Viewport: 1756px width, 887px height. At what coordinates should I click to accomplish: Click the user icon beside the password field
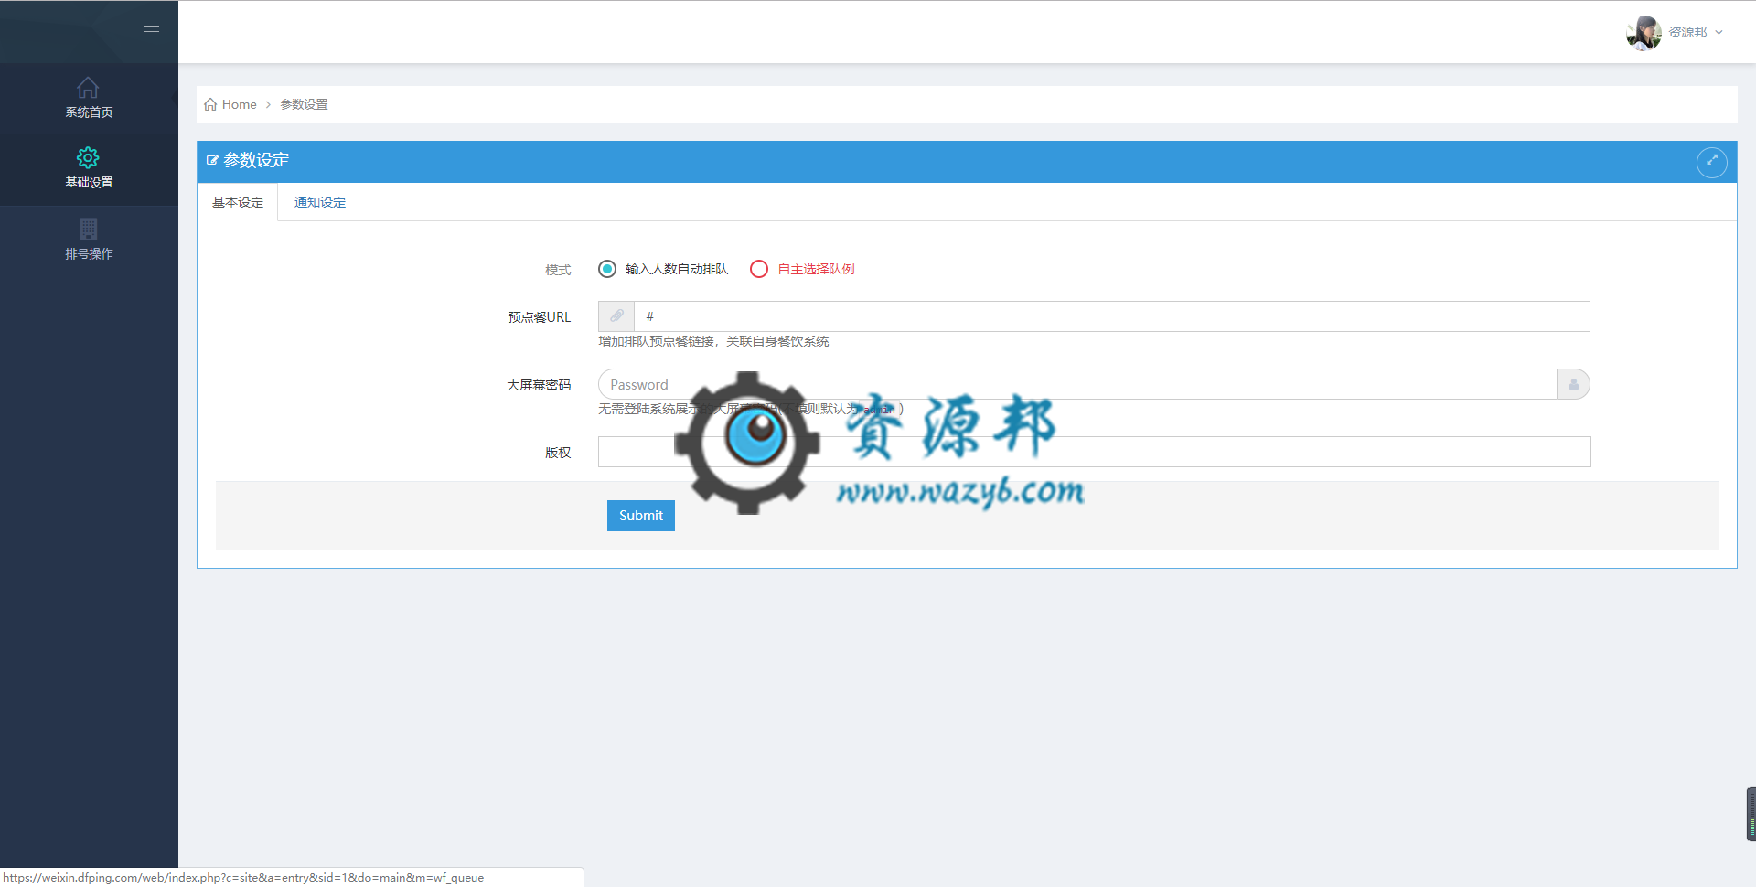click(1573, 384)
